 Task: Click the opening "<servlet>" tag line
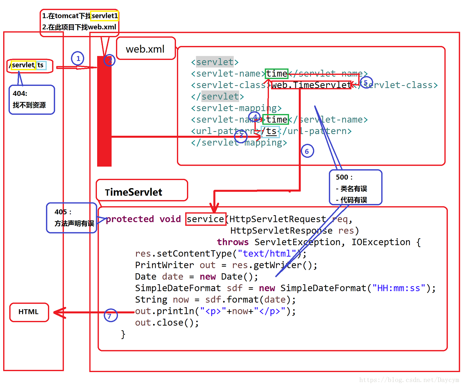[215, 62]
